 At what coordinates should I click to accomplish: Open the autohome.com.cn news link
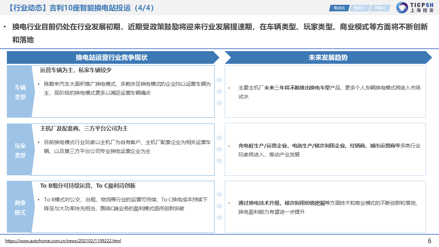point(63,241)
